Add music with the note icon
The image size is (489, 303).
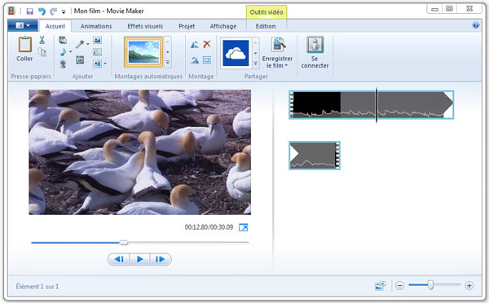coord(63,52)
